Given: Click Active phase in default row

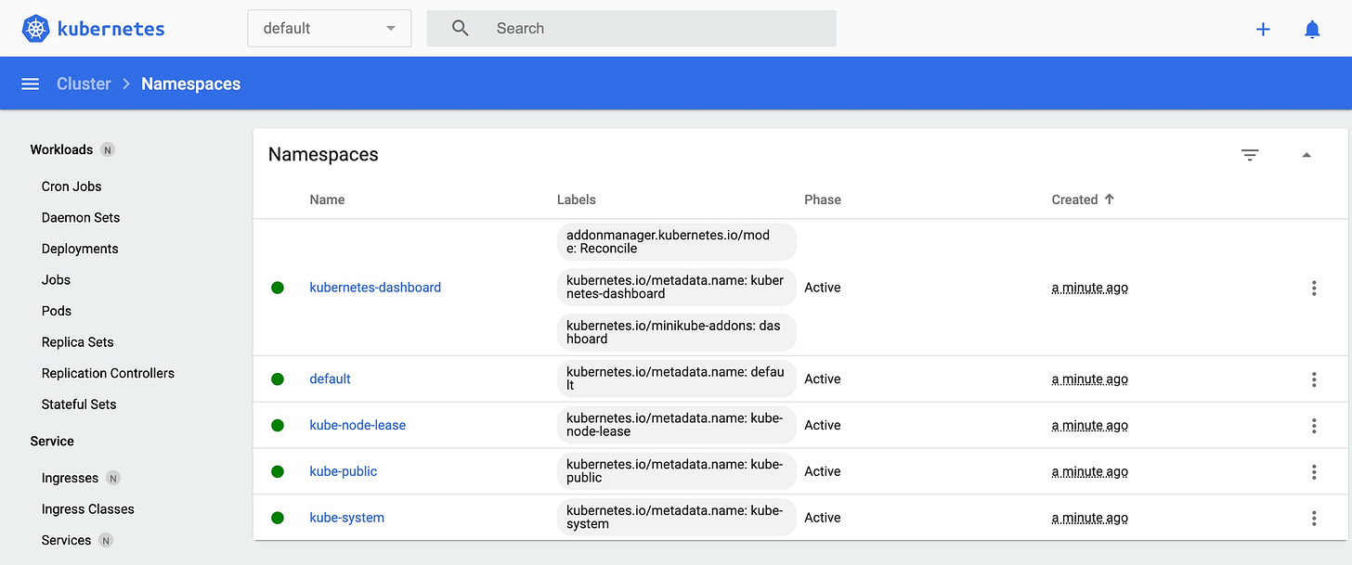Looking at the screenshot, I should click(x=823, y=379).
